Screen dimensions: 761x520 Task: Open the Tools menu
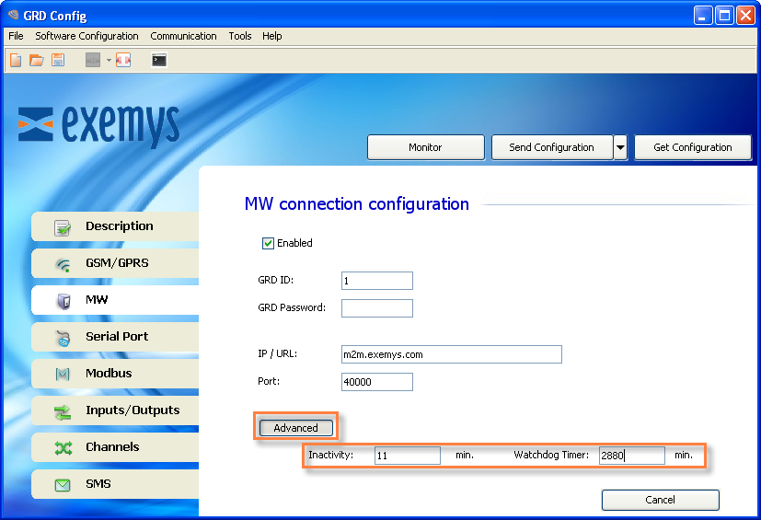coord(240,36)
